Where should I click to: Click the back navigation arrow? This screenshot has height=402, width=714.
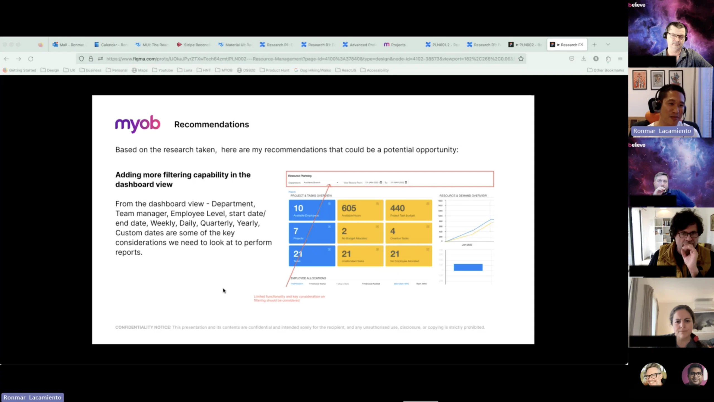(x=6, y=59)
